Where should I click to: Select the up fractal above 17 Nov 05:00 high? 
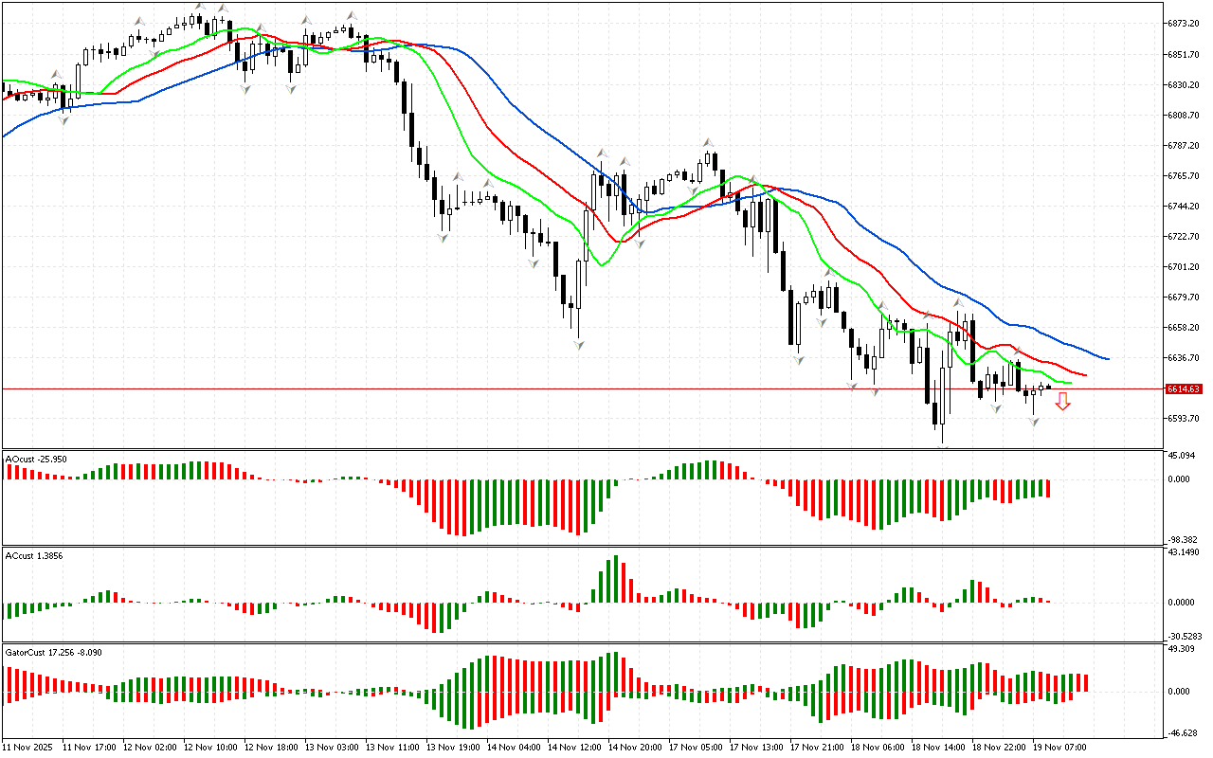click(x=708, y=142)
